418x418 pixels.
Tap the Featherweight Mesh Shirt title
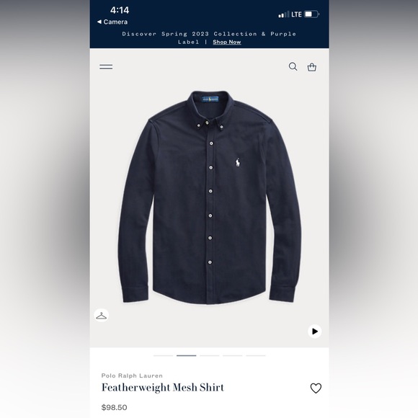click(163, 388)
